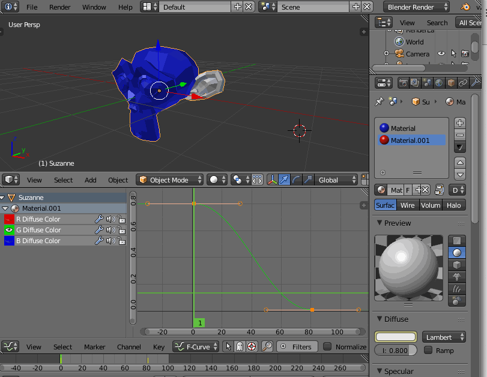Expand the Camera item in outliner
Viewport: 487px width, 377px height.
coord(386,53)
